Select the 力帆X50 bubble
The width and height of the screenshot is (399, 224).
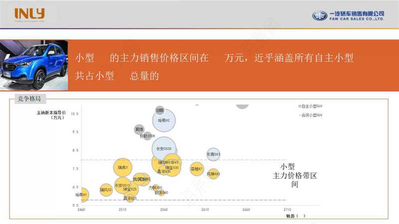[156, 188]
